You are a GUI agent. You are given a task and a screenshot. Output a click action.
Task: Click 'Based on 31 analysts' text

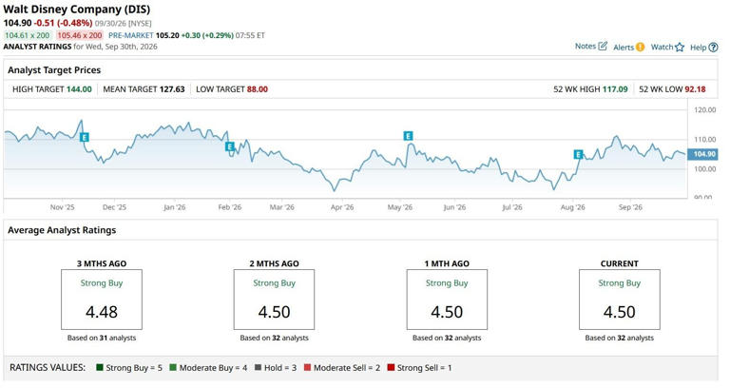pyautogui.click(x=102, y=338)
